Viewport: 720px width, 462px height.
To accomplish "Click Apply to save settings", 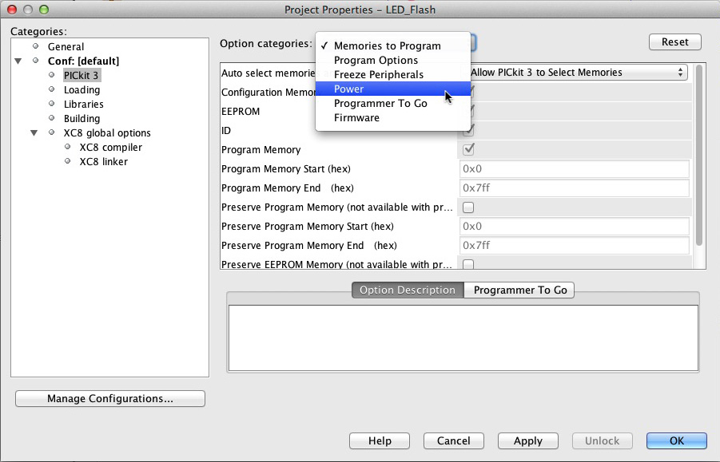I will [527, 440].
